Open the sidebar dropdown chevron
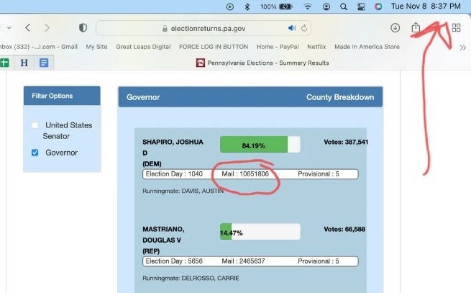 pos(9,28)
